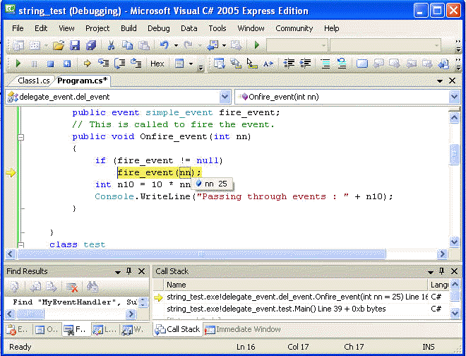Open the Onfire_event(int nn) member dropdown

click(454, 97)
